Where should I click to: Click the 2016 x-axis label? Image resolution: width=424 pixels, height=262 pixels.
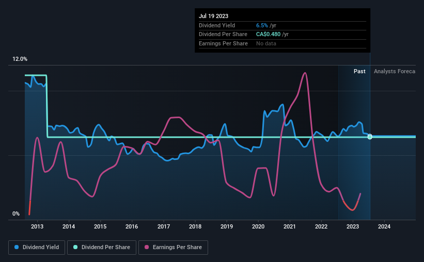pyautogui.click(x=132, y=226)
